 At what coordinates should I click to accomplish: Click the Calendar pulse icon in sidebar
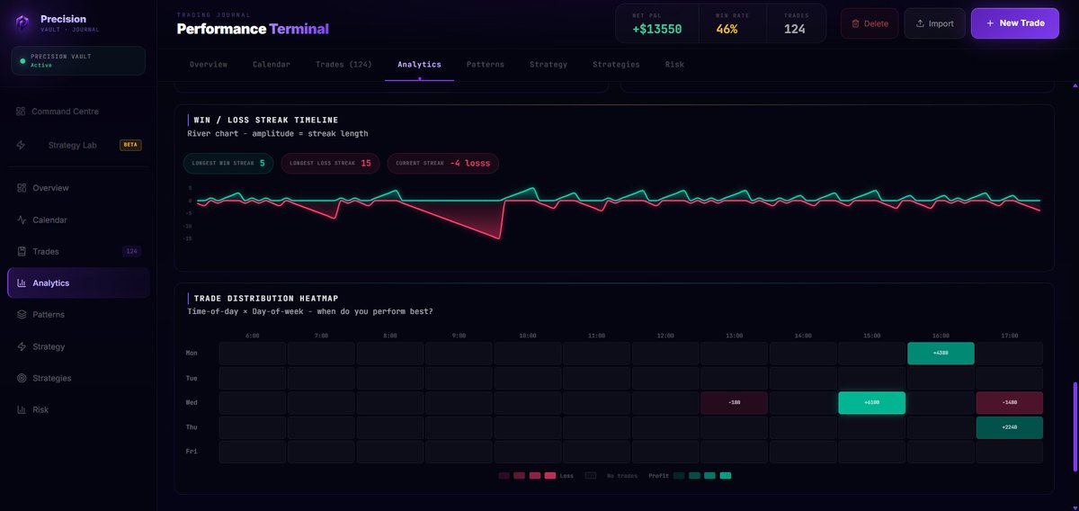pos(22,220)
